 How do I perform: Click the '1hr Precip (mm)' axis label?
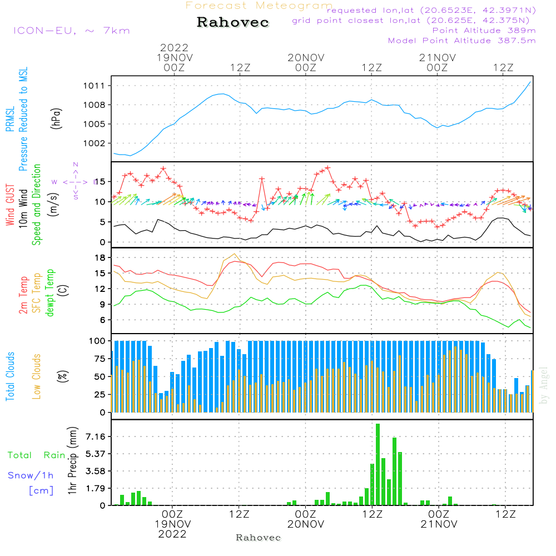tap(72, 460)
